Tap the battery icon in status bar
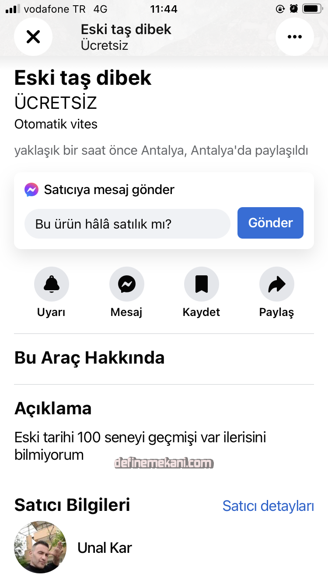Image resolution: width=328 pixels, height=583 pixels. [x=312, y=9]
